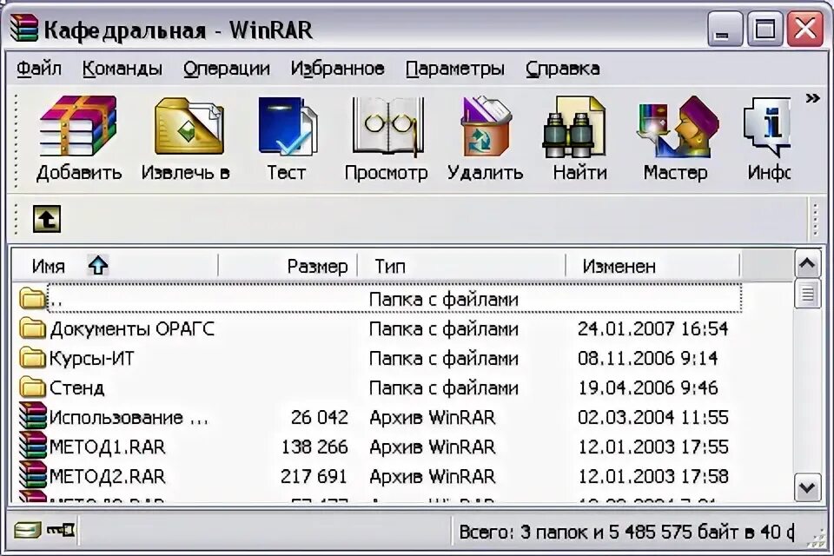Click the sort direction arrow beside Имя

pyautogui.click(x=98, y=265)
